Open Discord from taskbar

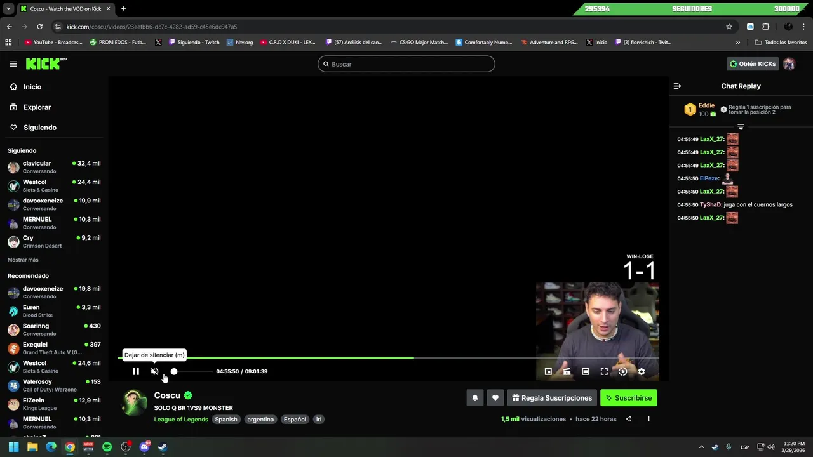144,447
